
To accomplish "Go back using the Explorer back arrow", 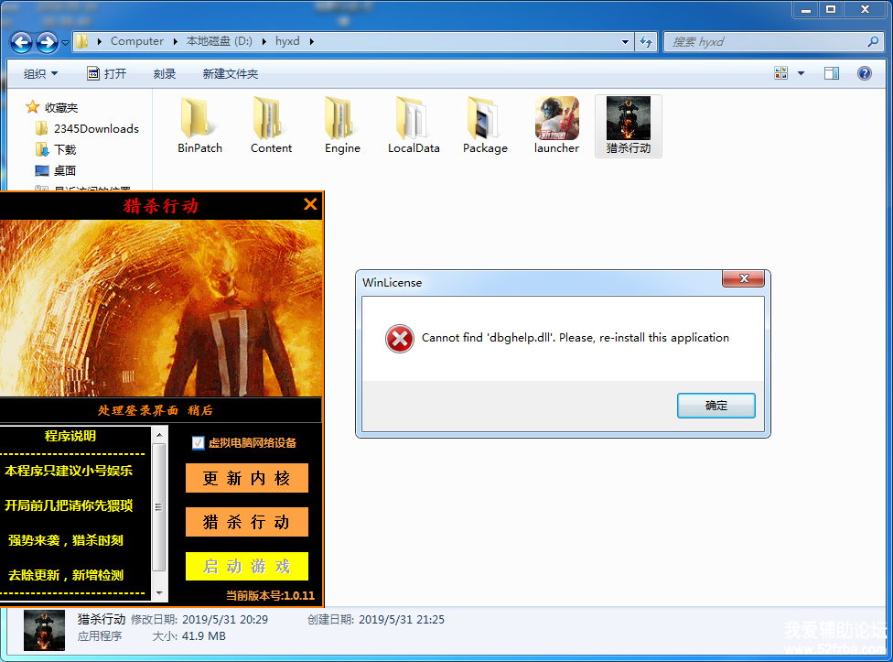I will [x=21, y=42].
